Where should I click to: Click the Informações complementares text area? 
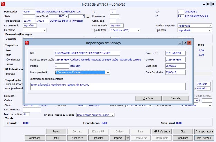point(108,86)
